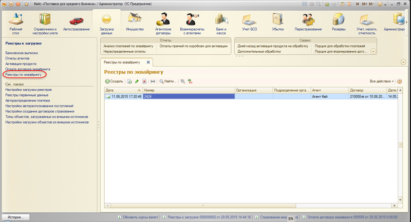This screenshot has width=411, height=222.
Task: Click the green Создать button
Action: point(114,82)
